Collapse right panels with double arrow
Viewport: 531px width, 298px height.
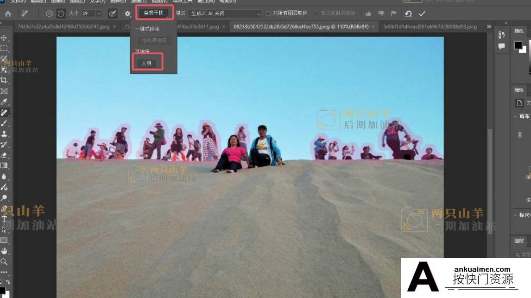(x=506, y=23)
